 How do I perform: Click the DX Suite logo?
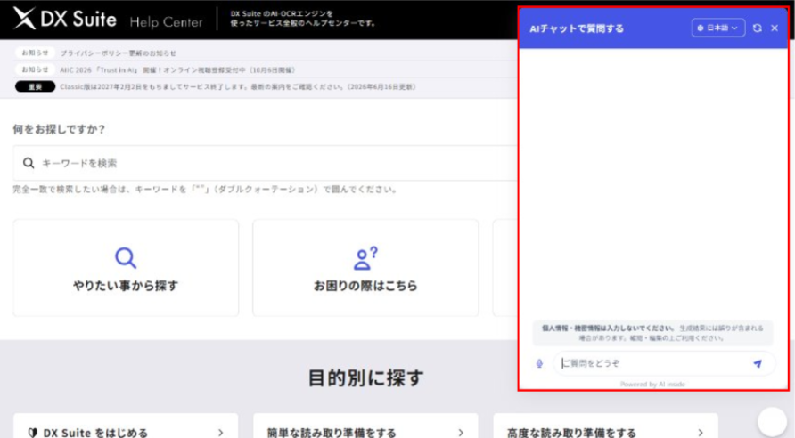point(64,19)
